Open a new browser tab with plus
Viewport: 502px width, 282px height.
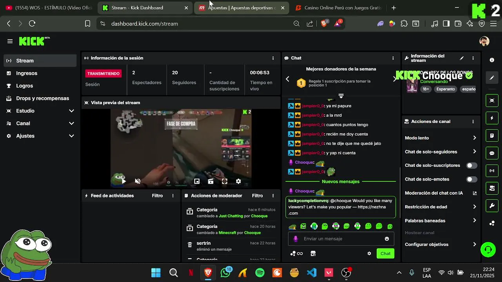[x=393, y=8]
